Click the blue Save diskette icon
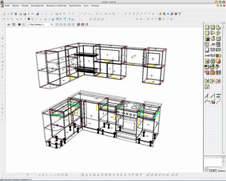226x181 pixels. tap(25, 14)
